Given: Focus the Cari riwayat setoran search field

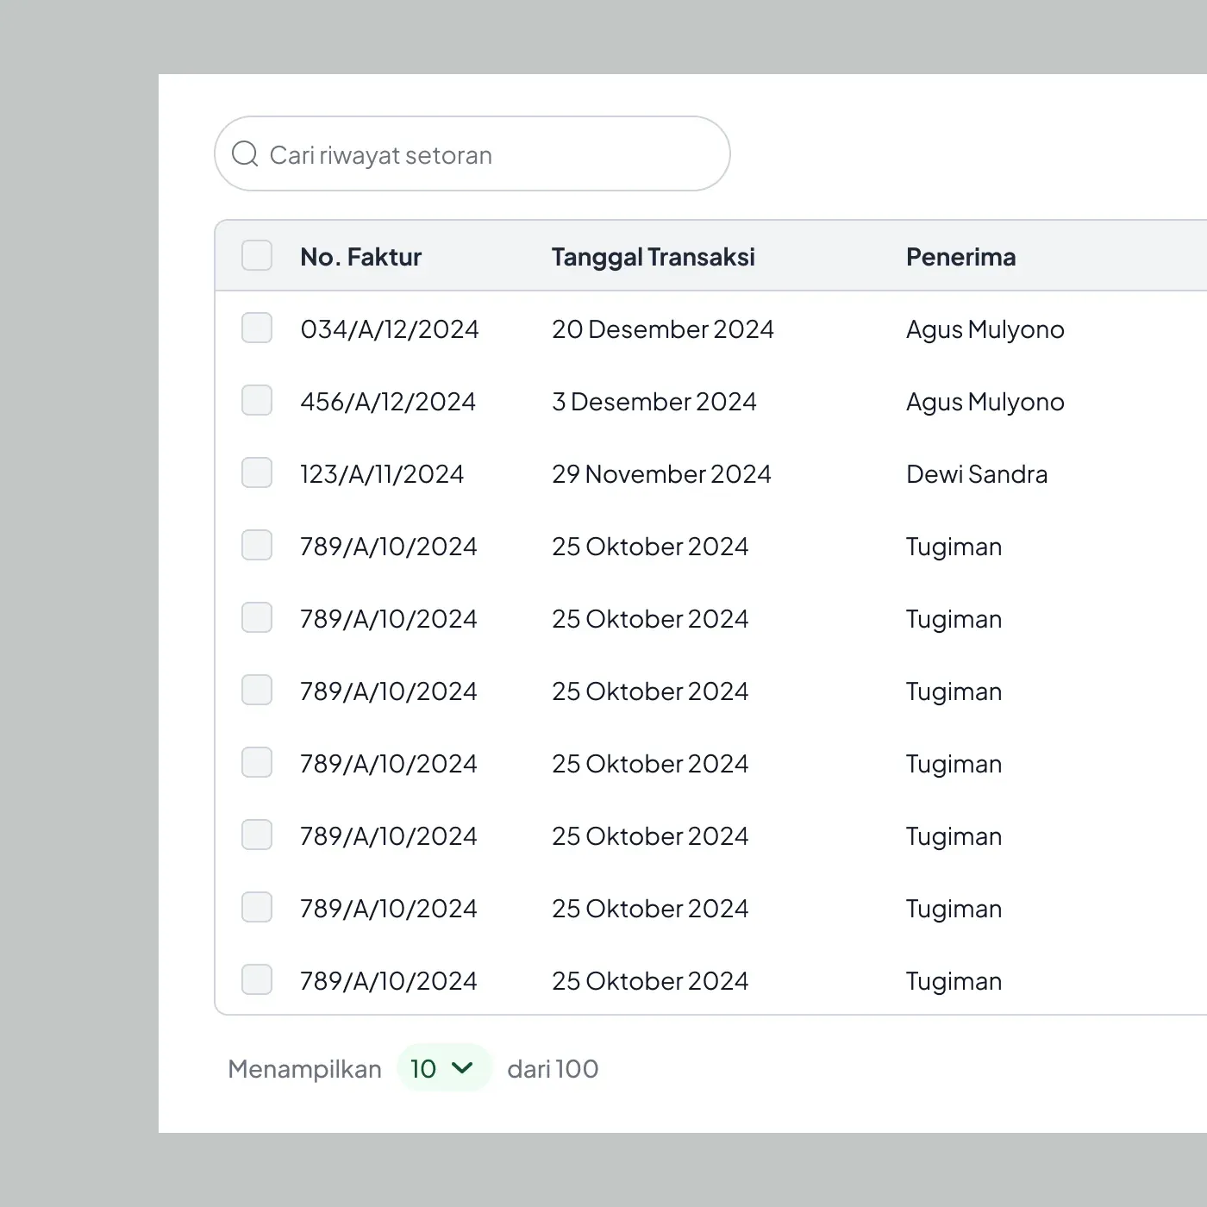Looking at the screenshot, I should click(472, 153).
